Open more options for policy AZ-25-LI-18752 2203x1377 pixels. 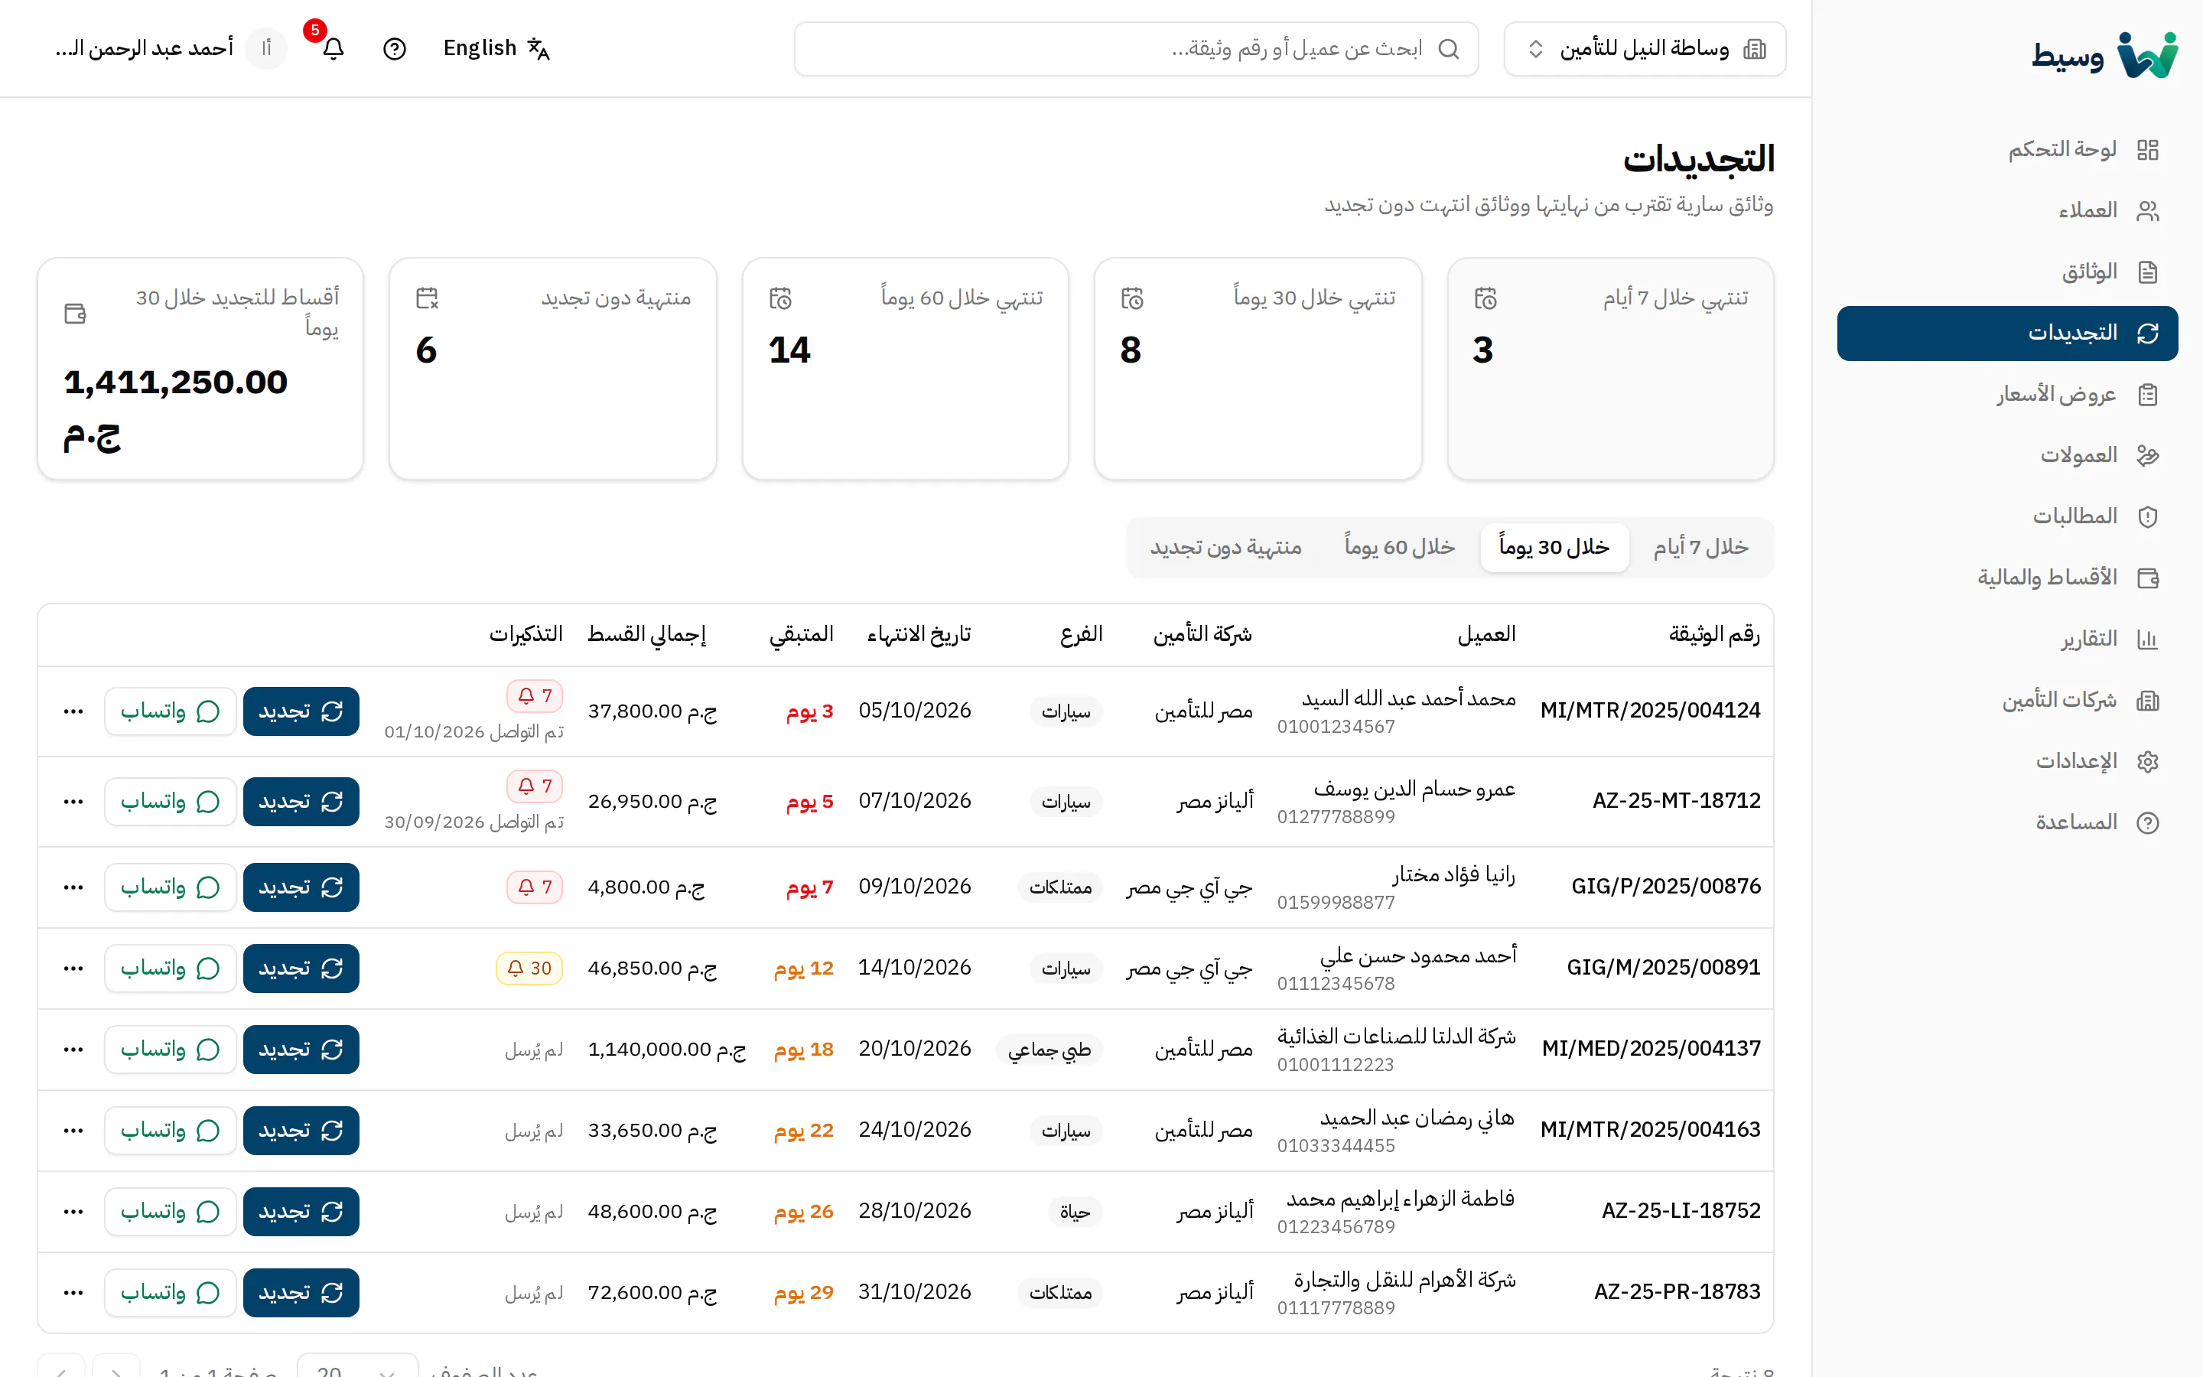pyautogui.click(x=73, y=1211)
